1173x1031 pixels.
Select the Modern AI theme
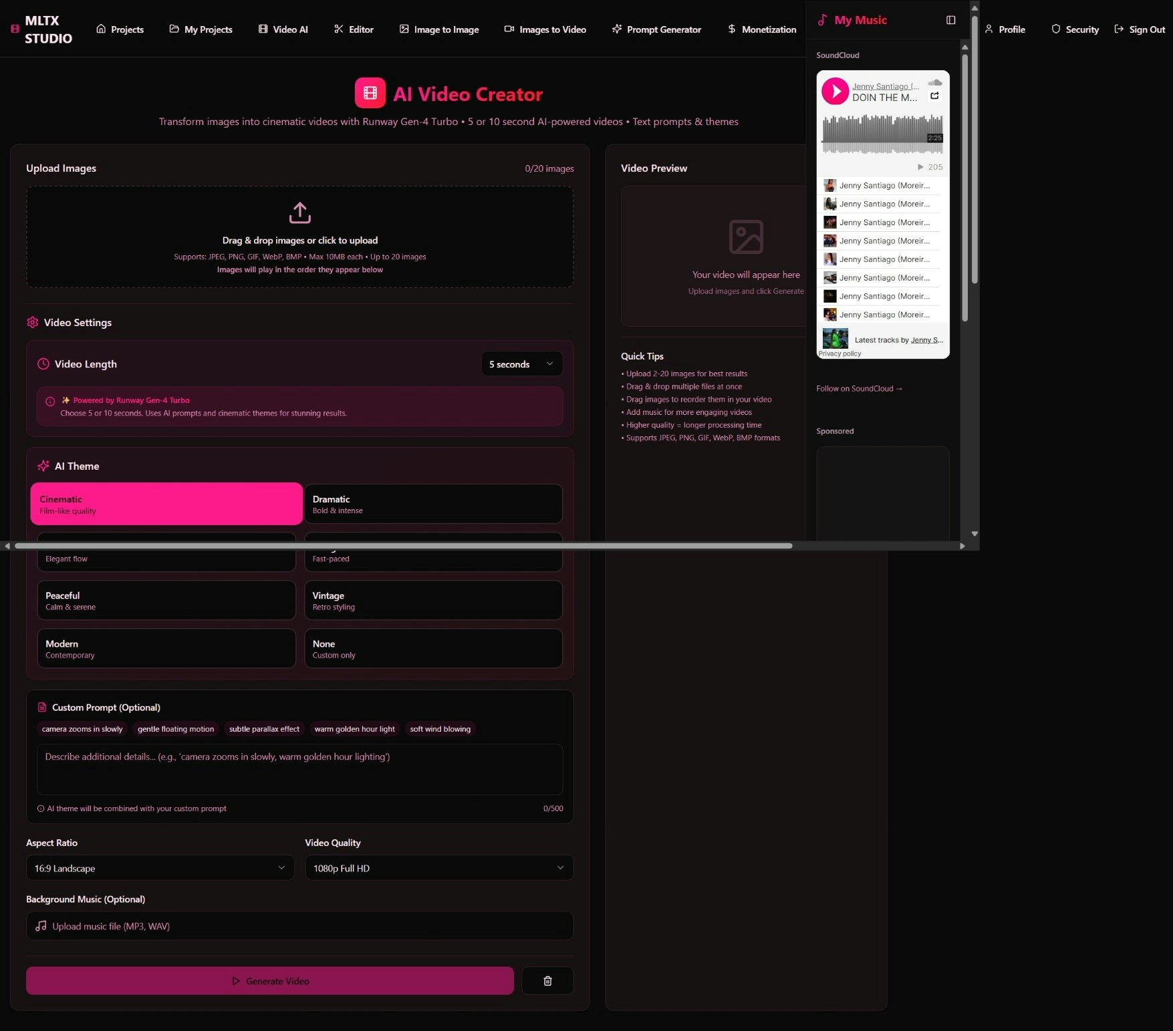(166, 648)
